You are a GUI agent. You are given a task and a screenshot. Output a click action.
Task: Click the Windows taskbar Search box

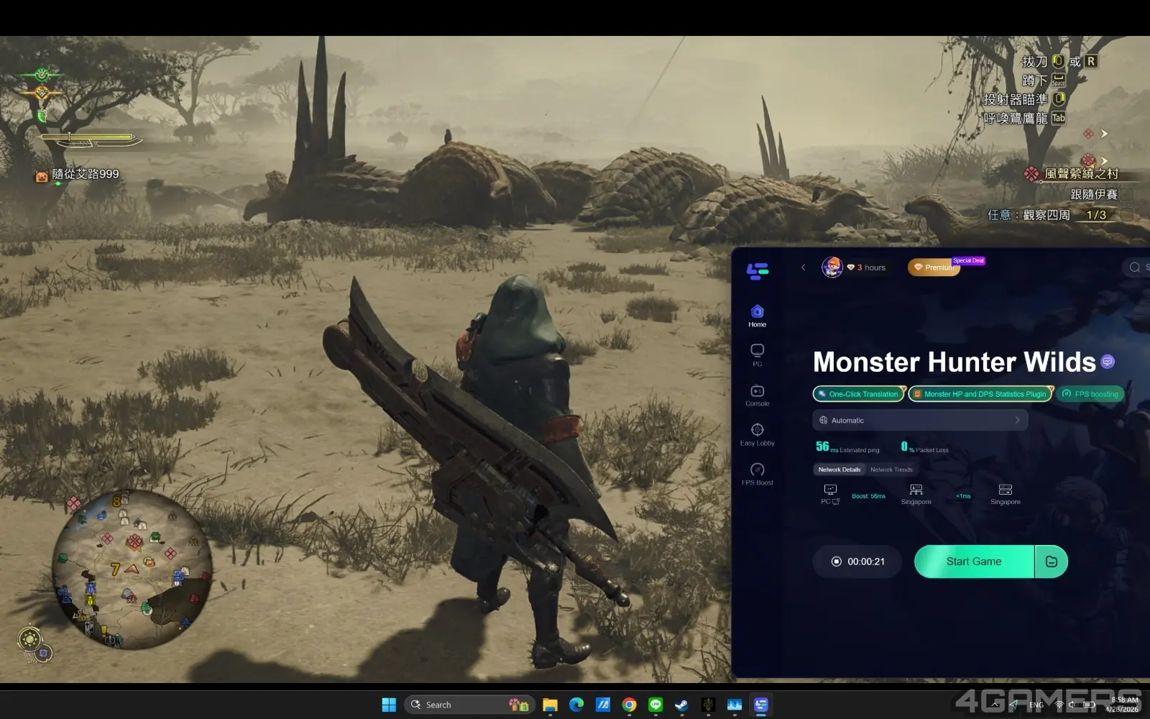(469, 705)
